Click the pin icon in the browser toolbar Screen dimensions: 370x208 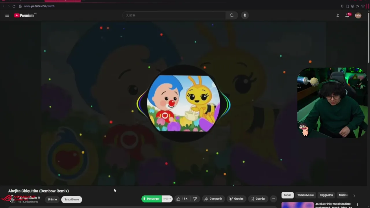342,6
